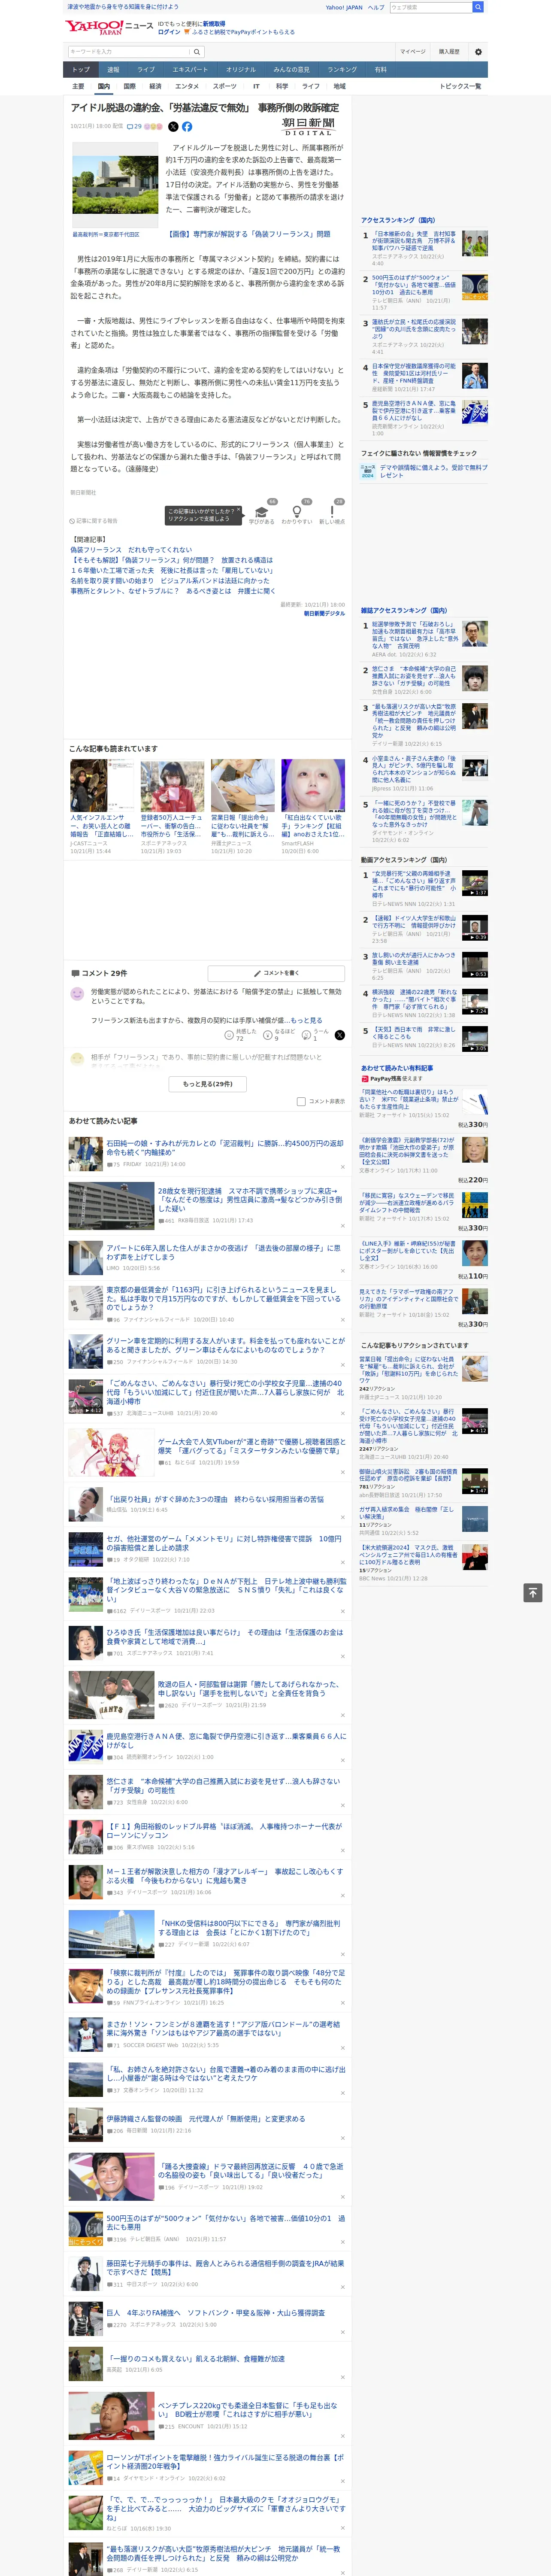
Task: Open settings via the gear icon
Action: 477,52
